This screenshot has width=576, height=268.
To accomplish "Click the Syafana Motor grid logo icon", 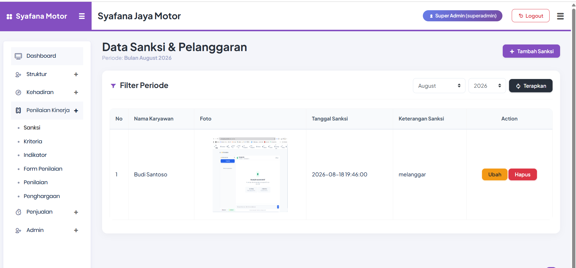I will pos(9,17).
